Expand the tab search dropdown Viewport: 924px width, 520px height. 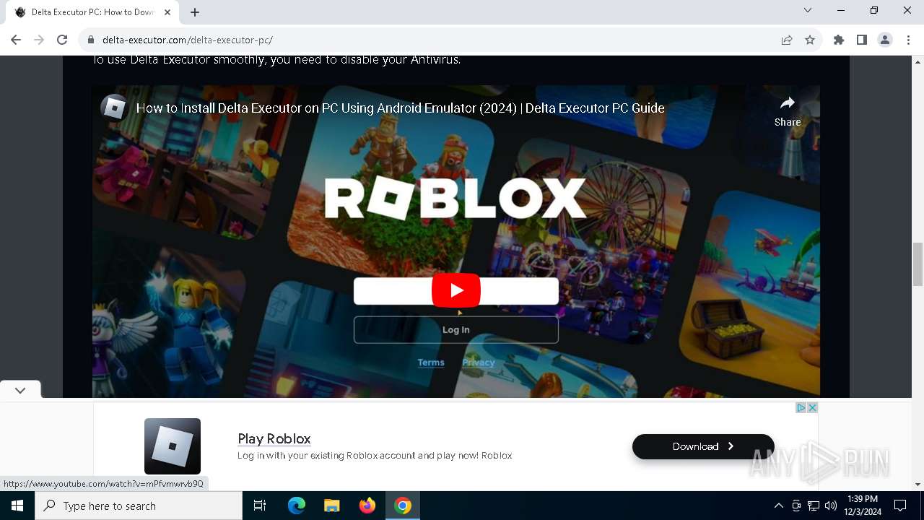pos(808,11)
